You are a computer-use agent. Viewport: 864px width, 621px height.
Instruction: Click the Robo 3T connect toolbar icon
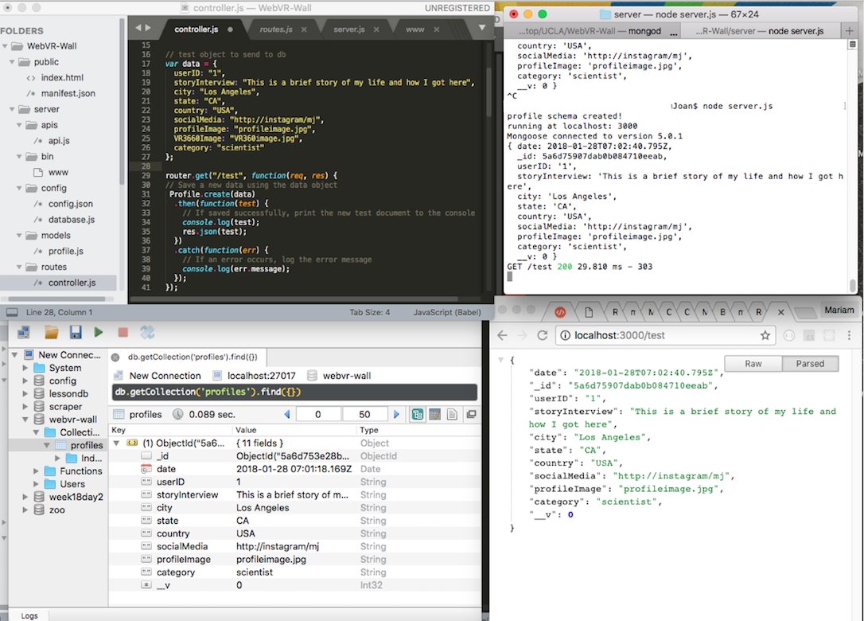[x=24, y=332]
